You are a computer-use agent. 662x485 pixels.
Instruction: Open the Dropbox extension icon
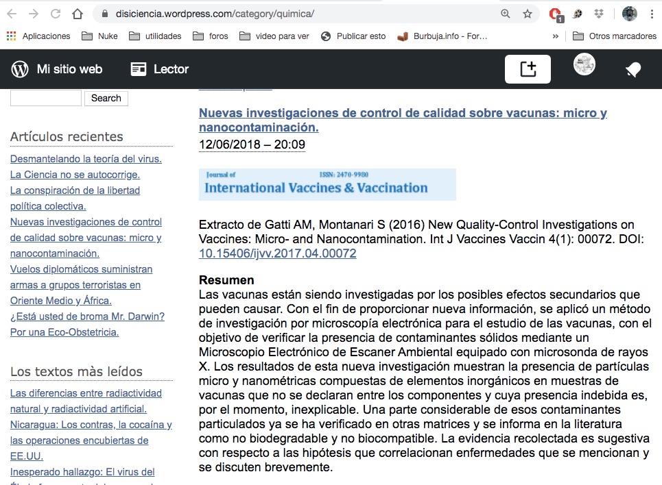point(599,14)
